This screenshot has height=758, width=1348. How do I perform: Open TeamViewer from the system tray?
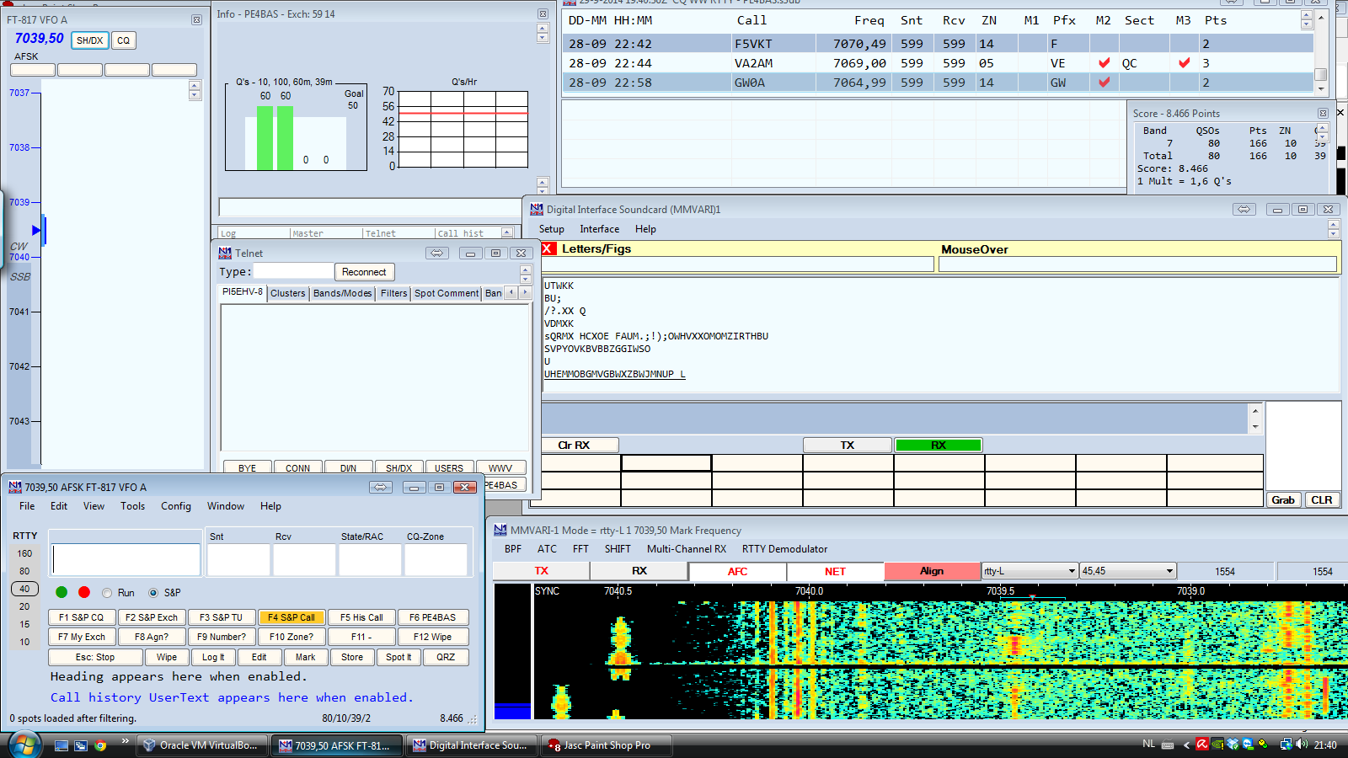tap(1247, 745)
